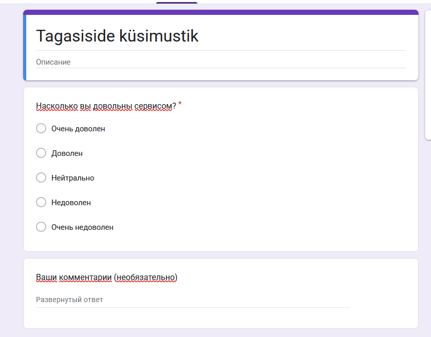This screenshot has width=431, height=337.
Task: Click the red required asterisk
Action: (180, 104)
